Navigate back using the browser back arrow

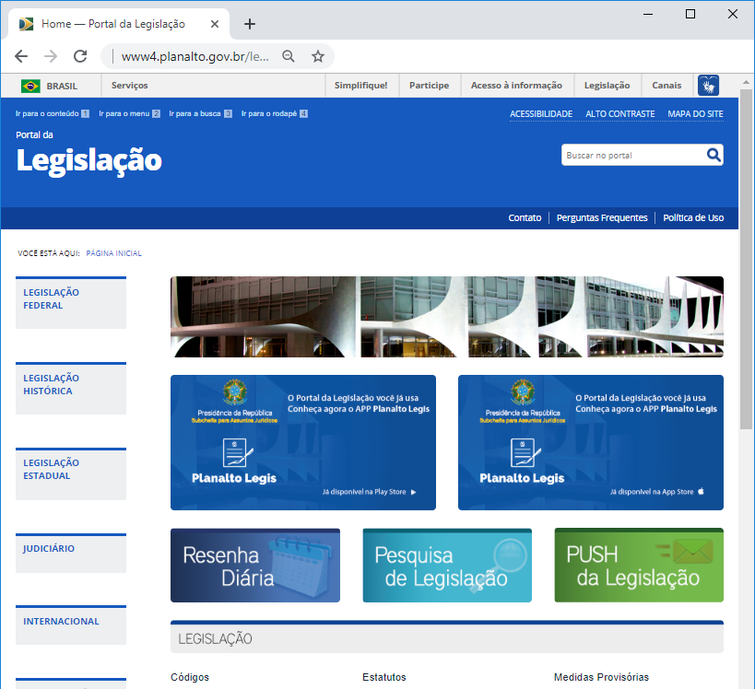[20, 56]
